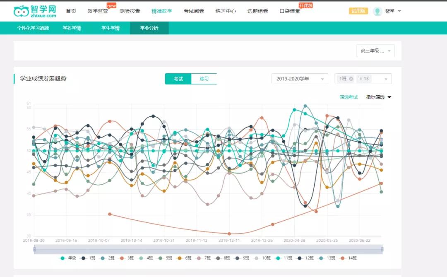Open the 学科学情 tab

point(72,28)
